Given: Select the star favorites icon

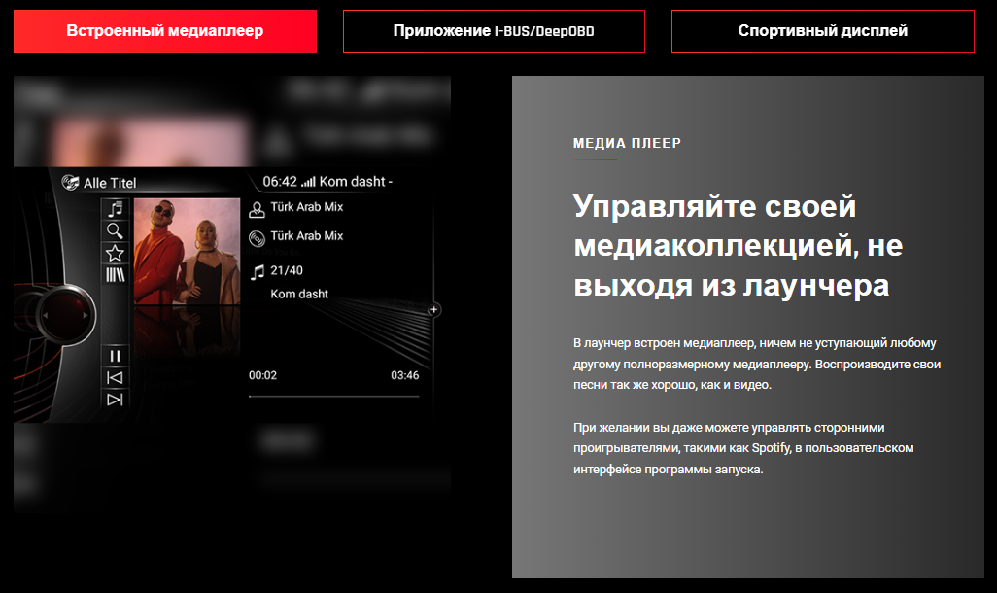Looking at the screenshot, I should pyautogui.click(x=115, y=253).
